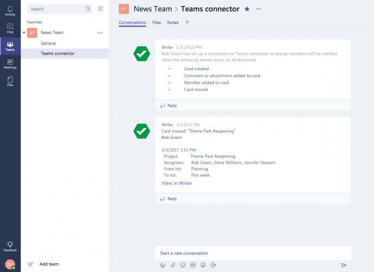Add a new tab with plus icon
This screenshot has width=374, height=272.
click(187, 22)
